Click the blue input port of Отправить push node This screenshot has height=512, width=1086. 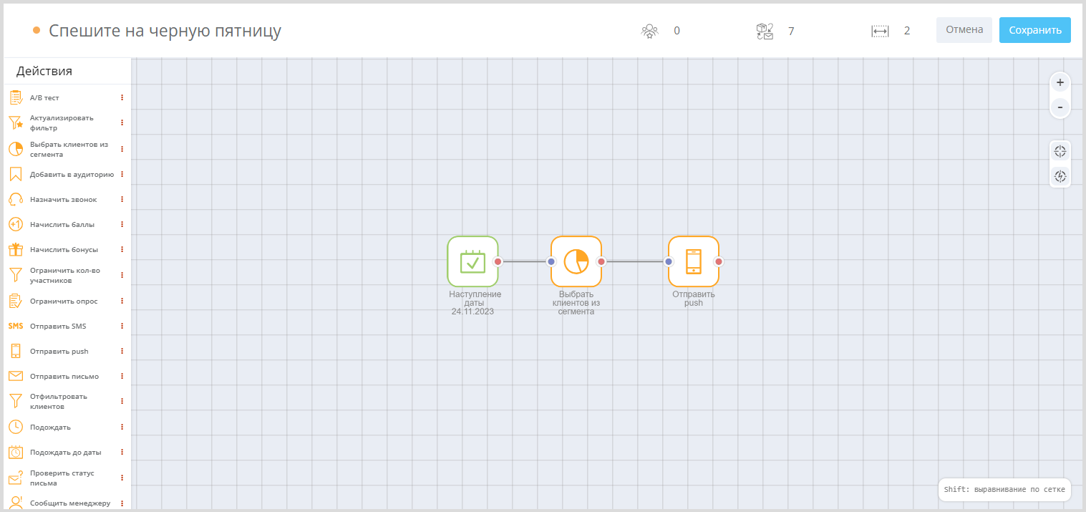coord(669,261)
